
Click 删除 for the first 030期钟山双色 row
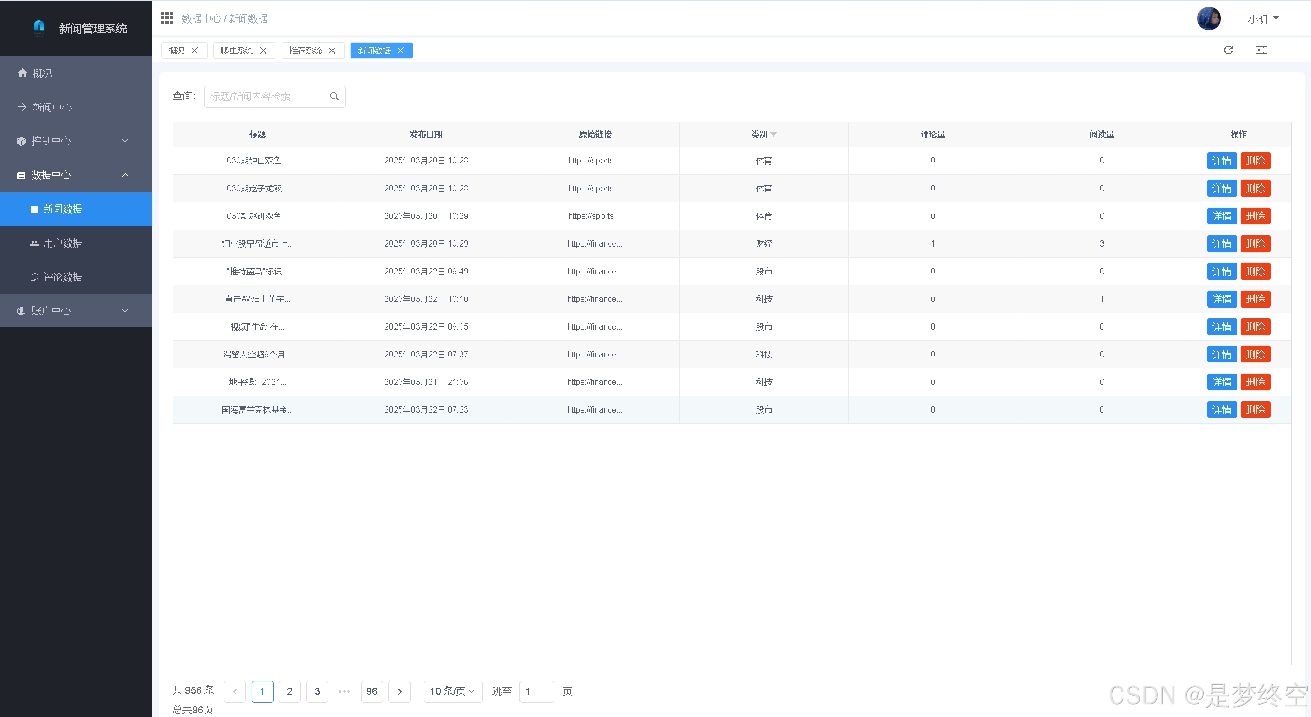click(1255, 160)
